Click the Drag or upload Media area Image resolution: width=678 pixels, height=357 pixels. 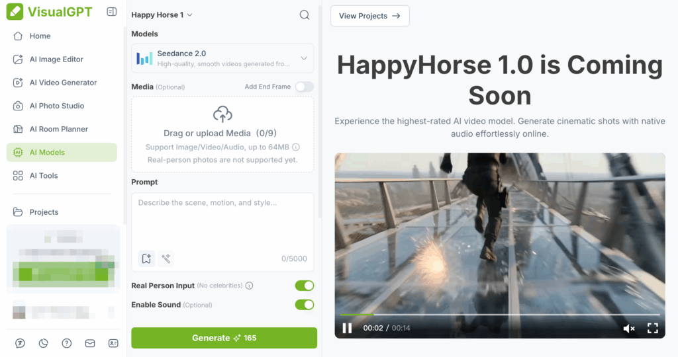(x=222, y=134)
